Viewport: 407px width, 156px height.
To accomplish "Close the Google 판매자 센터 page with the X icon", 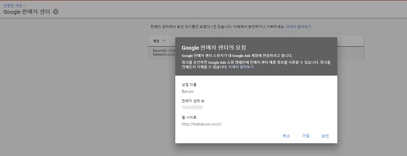I will [56, 12].
